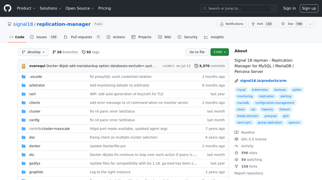Click the link icon beside signal18.io URL
This screenshot has height=180, width=322.
(x=237, y=81)
